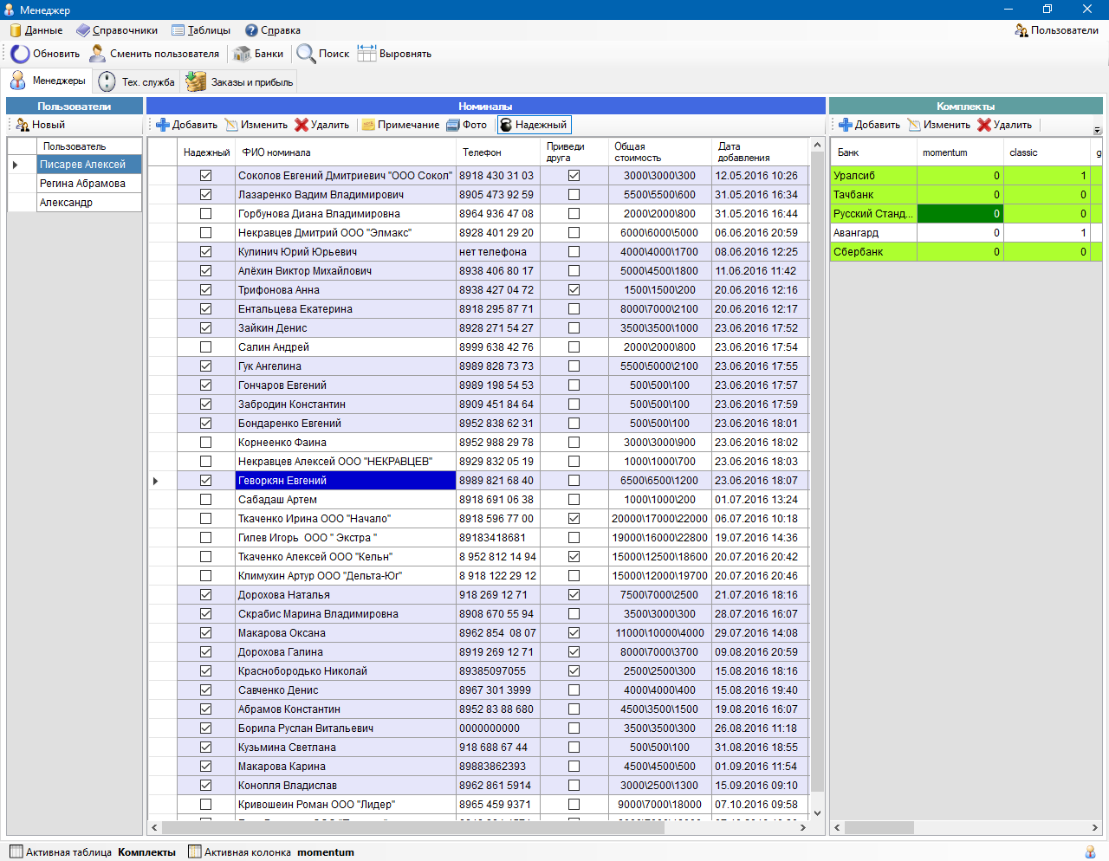This screenshot has width=1109, height=861.
Task: Toggle Приведи друга checkbox for Геворкян Евгений
Action: [574, 480]
